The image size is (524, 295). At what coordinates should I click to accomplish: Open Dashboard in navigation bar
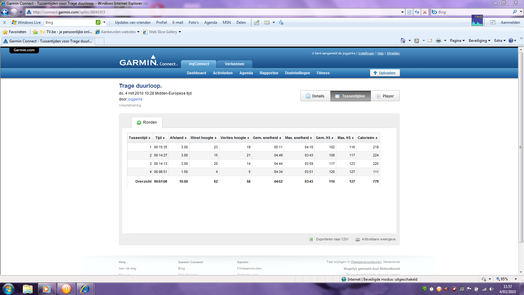click(196, 73)
